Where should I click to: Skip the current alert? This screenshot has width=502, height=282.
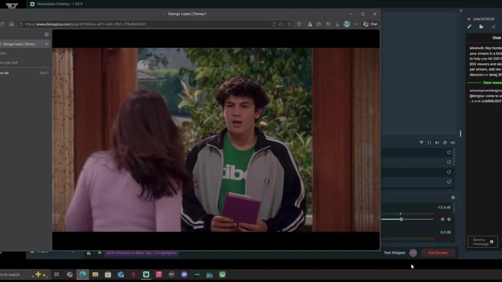(437, 143)
